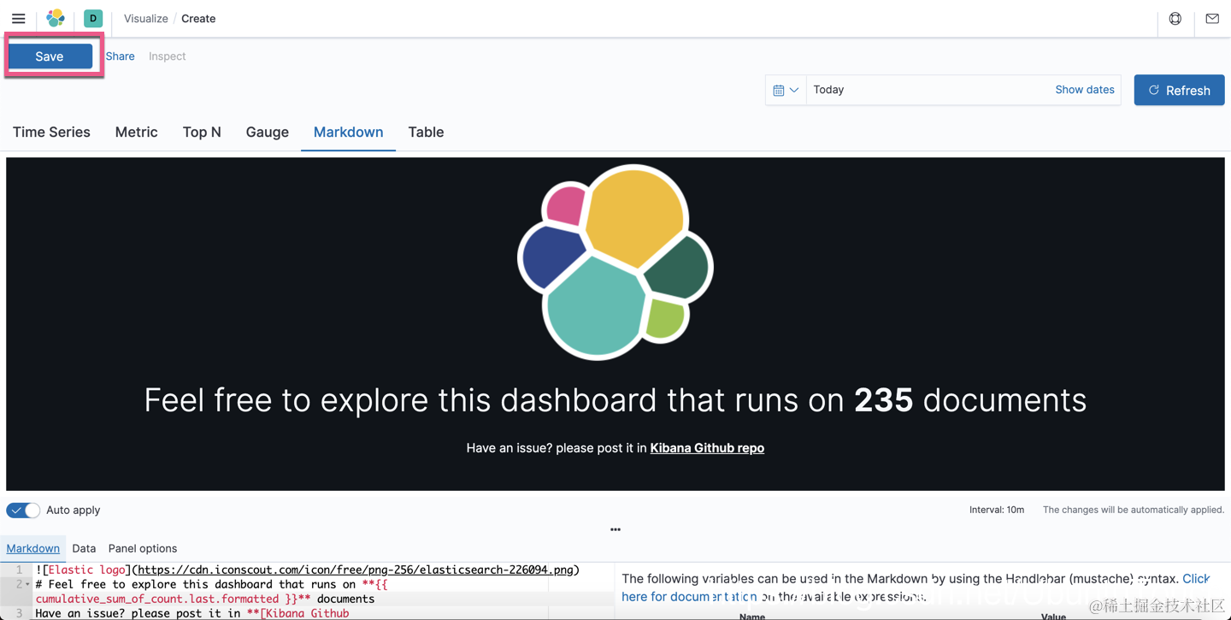Open the Markdown editor sub-tab
The width and height of the screenshot is (1231, 620).
pyautogui.click(x=33, y=548)
